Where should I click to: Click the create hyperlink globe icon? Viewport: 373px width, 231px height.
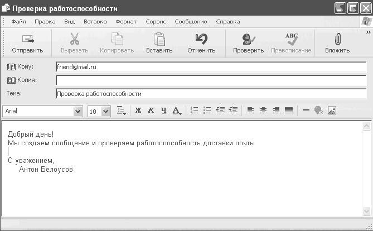click(x=319, y=110)
